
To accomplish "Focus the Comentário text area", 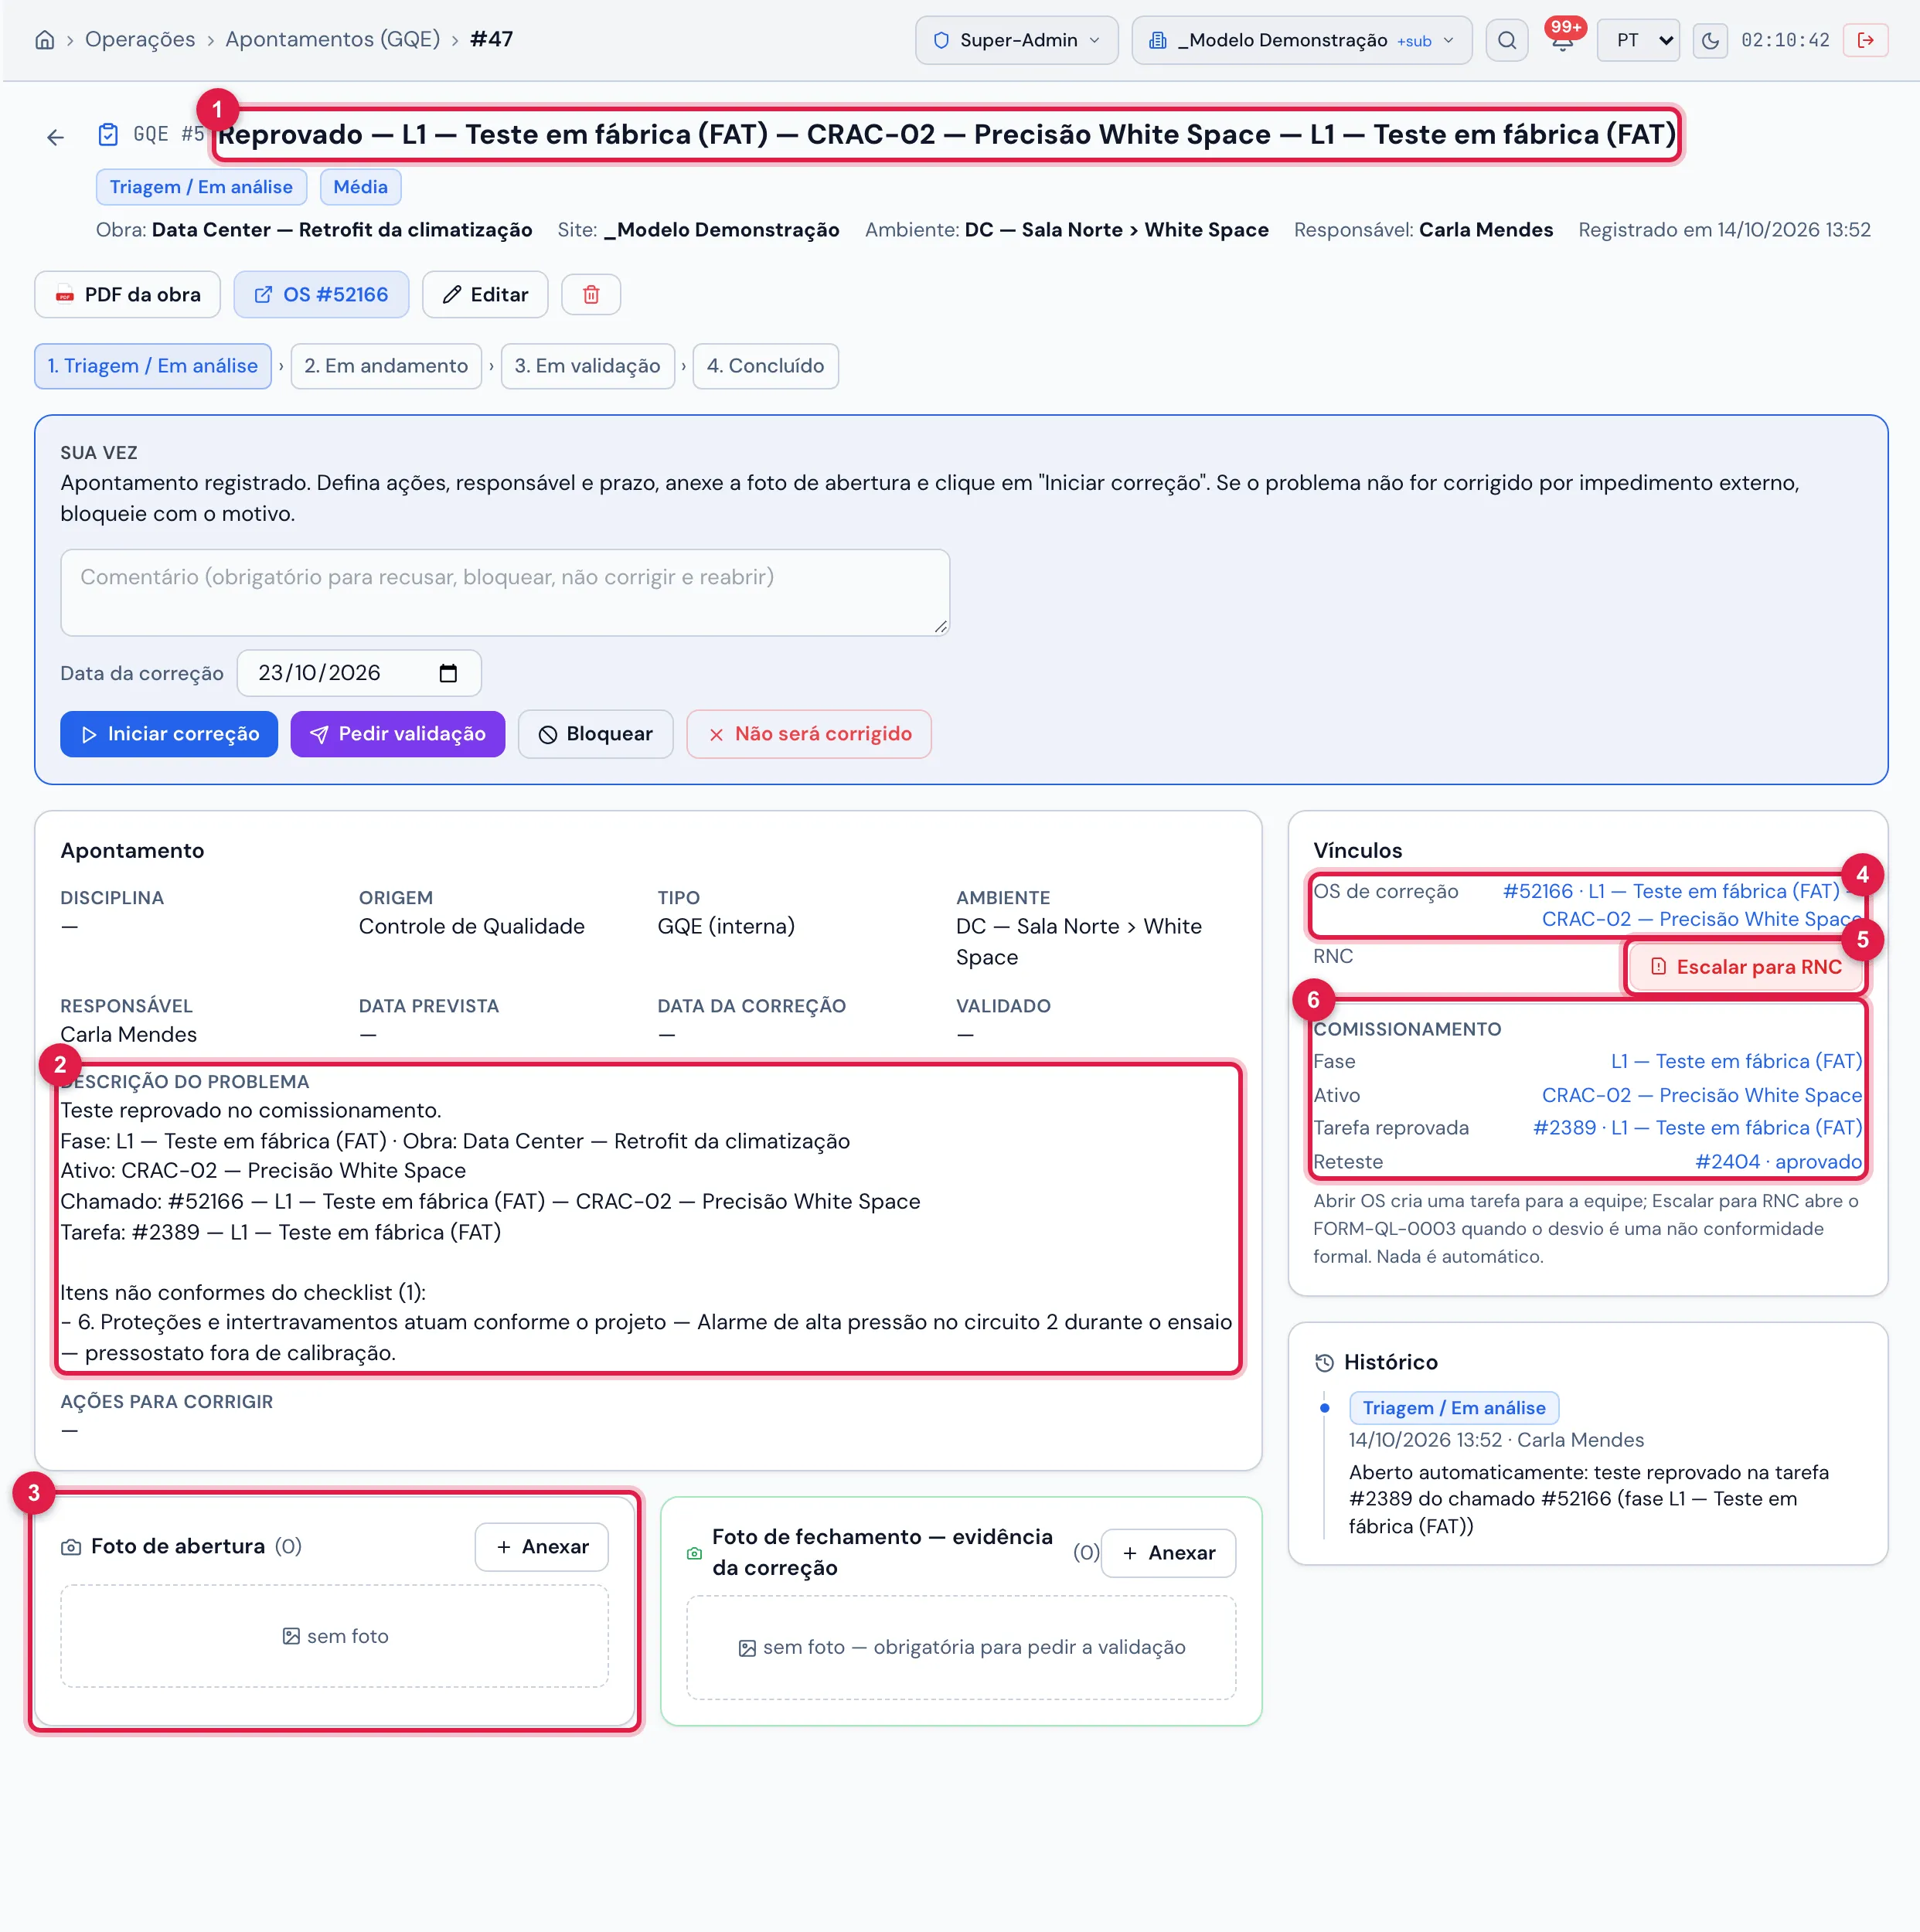I will pos(505,592).
